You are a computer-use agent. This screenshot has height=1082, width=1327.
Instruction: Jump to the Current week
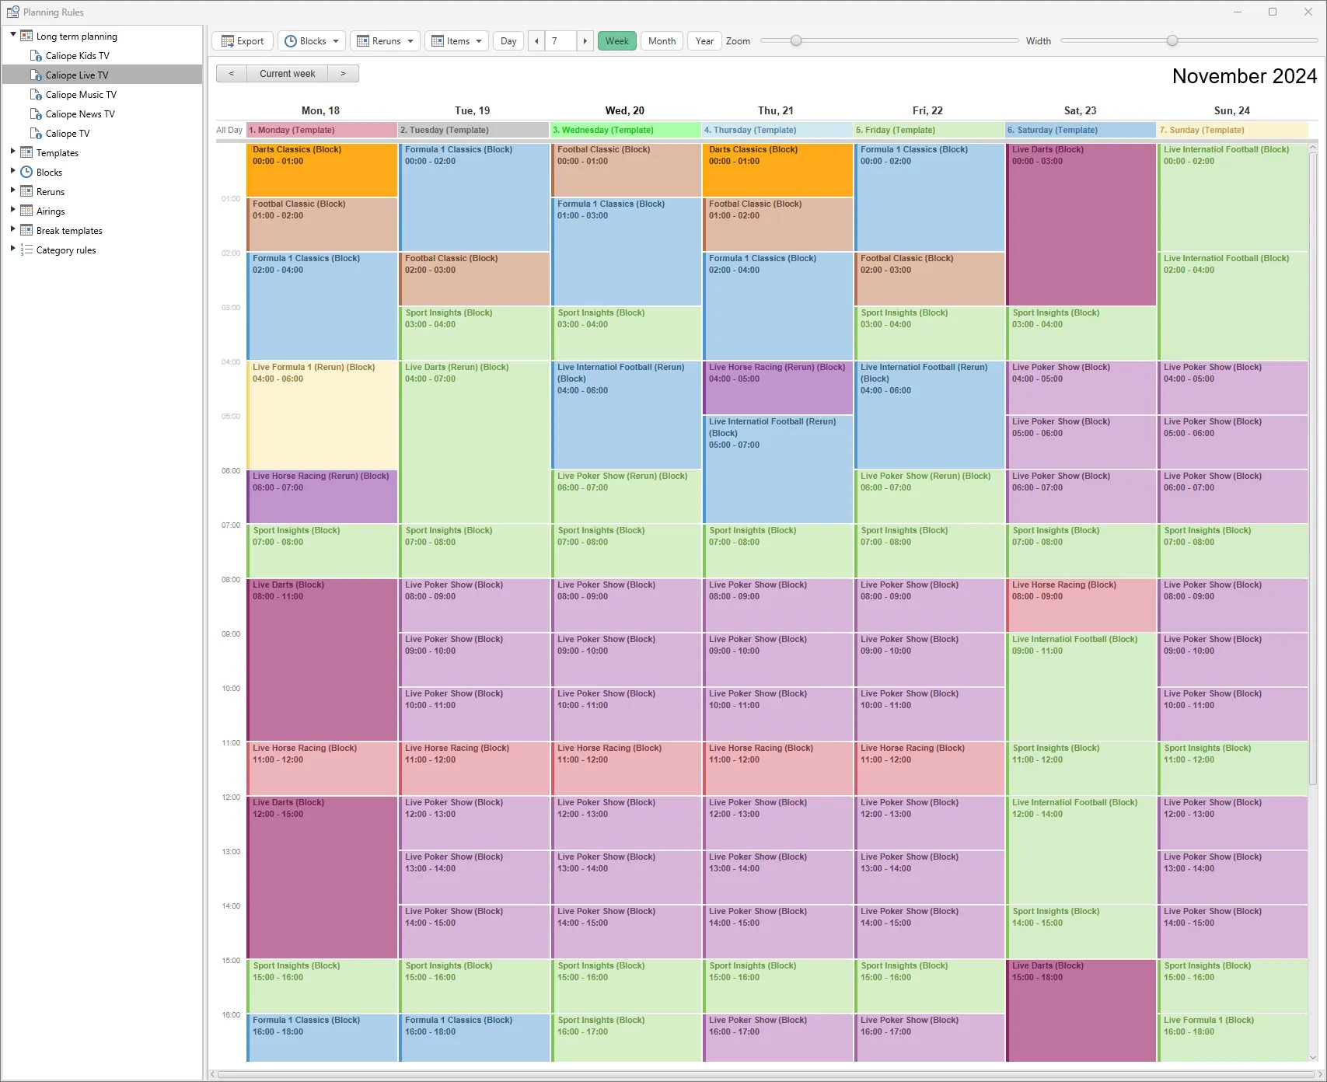click(287, 74)
